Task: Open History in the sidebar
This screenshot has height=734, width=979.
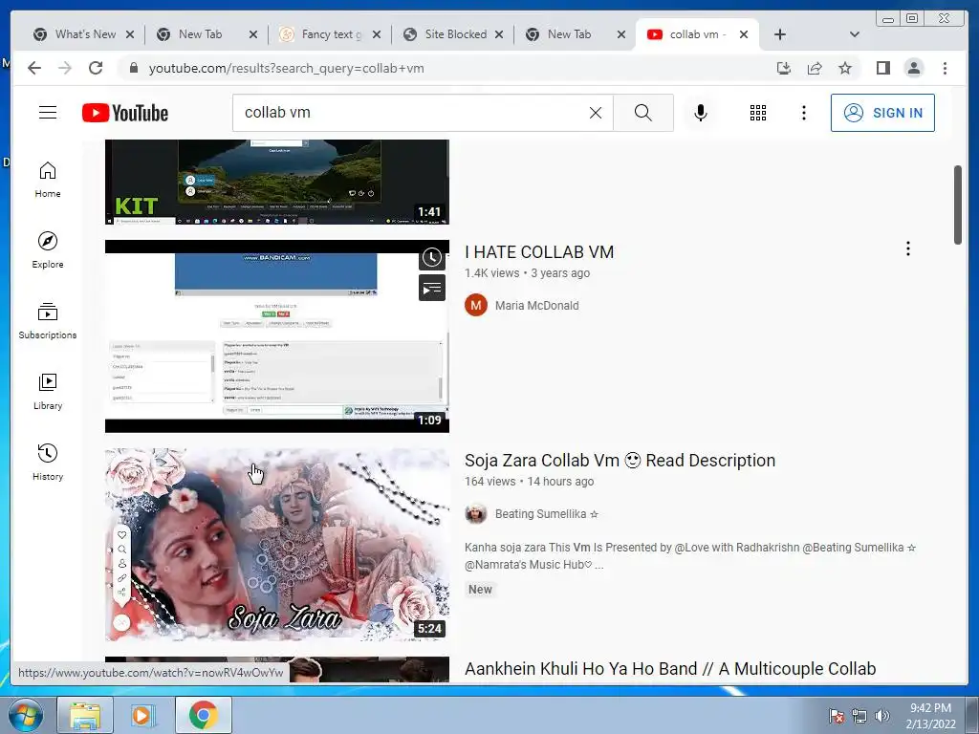Action: (48, 462)
